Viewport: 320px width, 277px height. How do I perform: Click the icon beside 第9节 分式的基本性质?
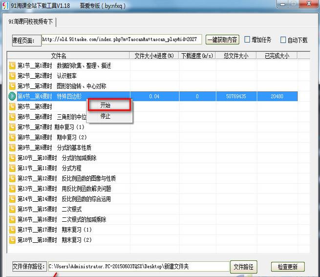point(12,148)
